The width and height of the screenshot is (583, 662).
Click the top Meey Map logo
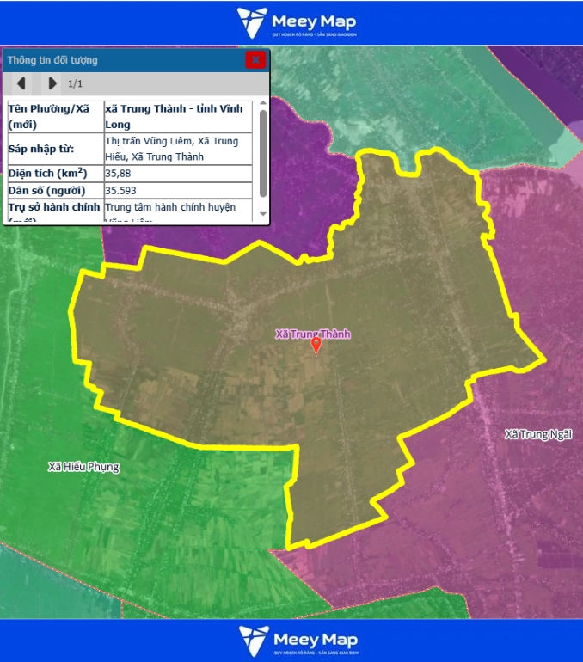click(297, 22)
